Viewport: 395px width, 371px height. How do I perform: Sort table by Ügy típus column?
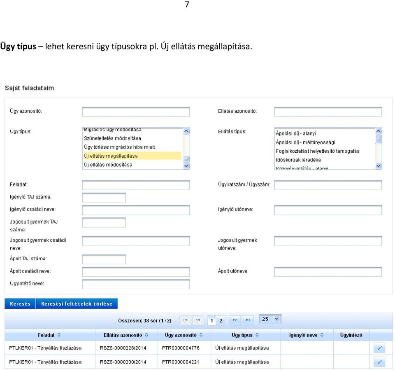pyautogui.click(x=257, y=335)
